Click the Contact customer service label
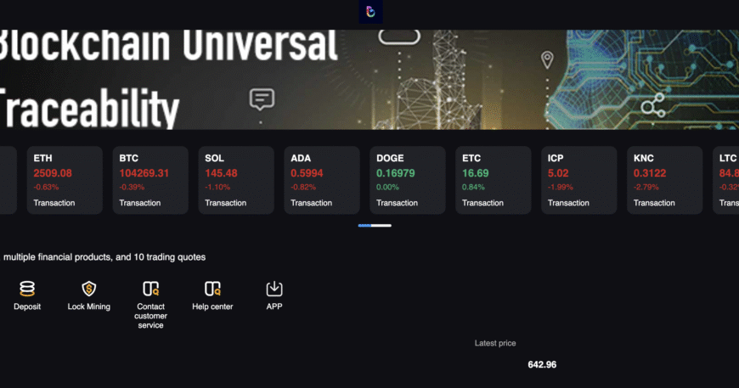The height and width of the screenshot is (388, 739). 151,316
